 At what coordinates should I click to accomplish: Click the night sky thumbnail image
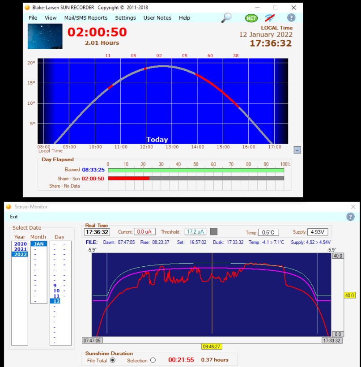point(45,37)
